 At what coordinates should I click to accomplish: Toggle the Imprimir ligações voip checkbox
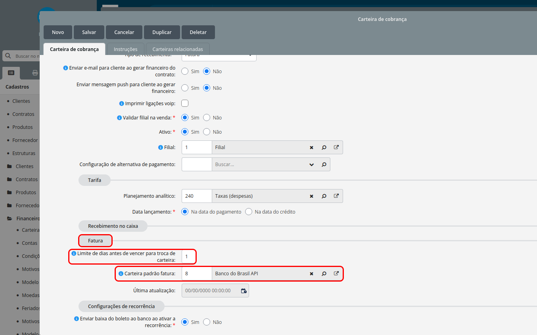click(x=185, y=103)
